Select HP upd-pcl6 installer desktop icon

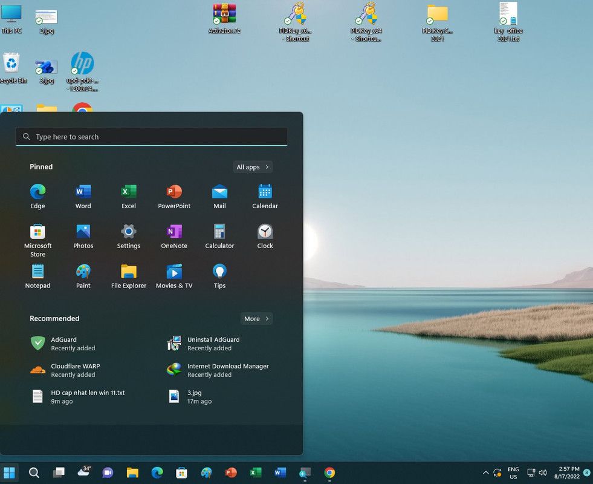[x=82, y=72]
